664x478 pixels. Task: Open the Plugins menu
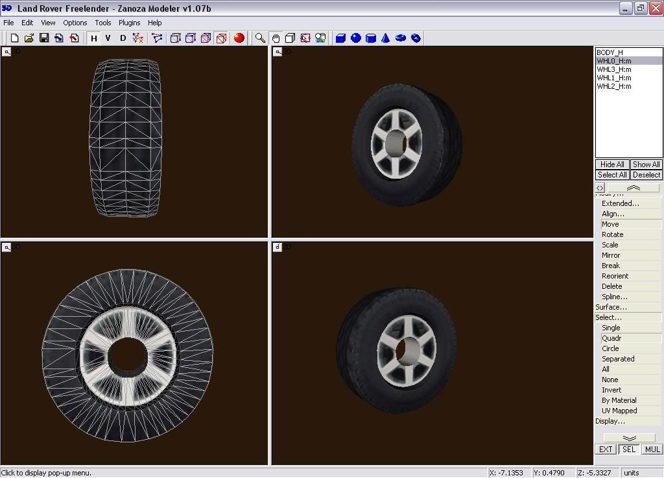click(129, 23)
